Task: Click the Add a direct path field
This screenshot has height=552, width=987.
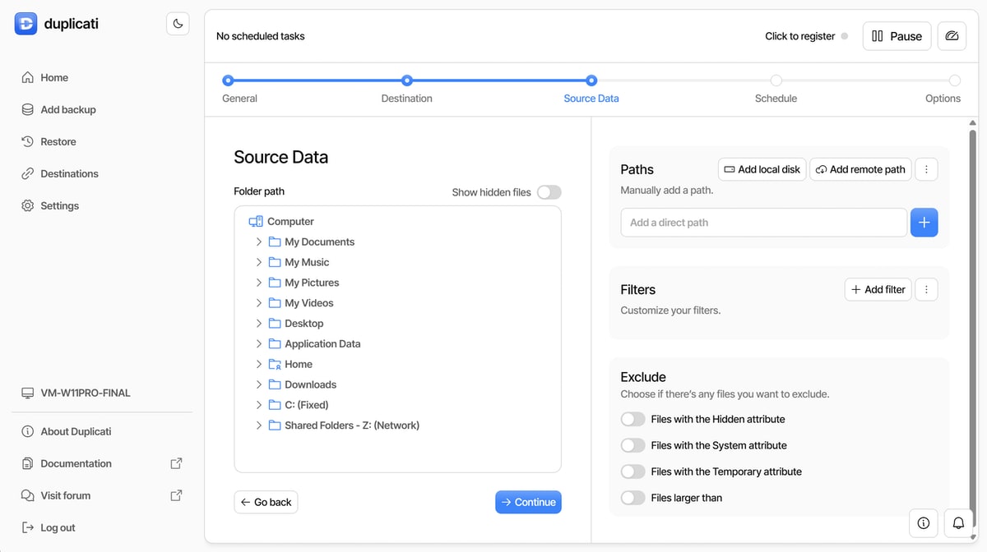Action: (x=763, y=222)
